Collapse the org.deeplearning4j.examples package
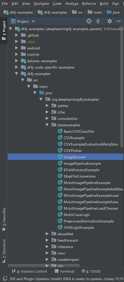This screenshot has width=124, height=282. 41,99
